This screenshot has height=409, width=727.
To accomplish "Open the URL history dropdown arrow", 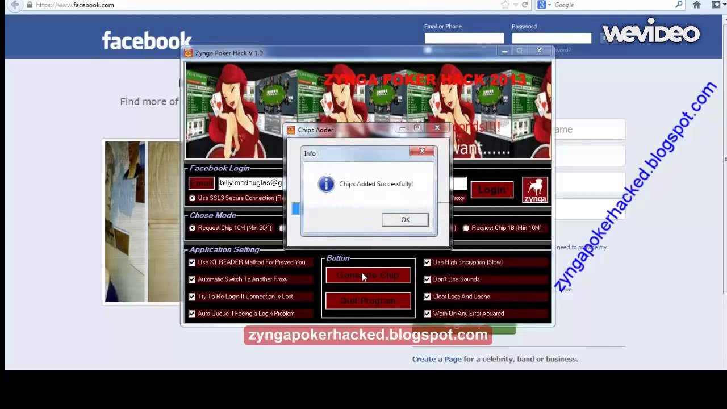I will point(516,5).
